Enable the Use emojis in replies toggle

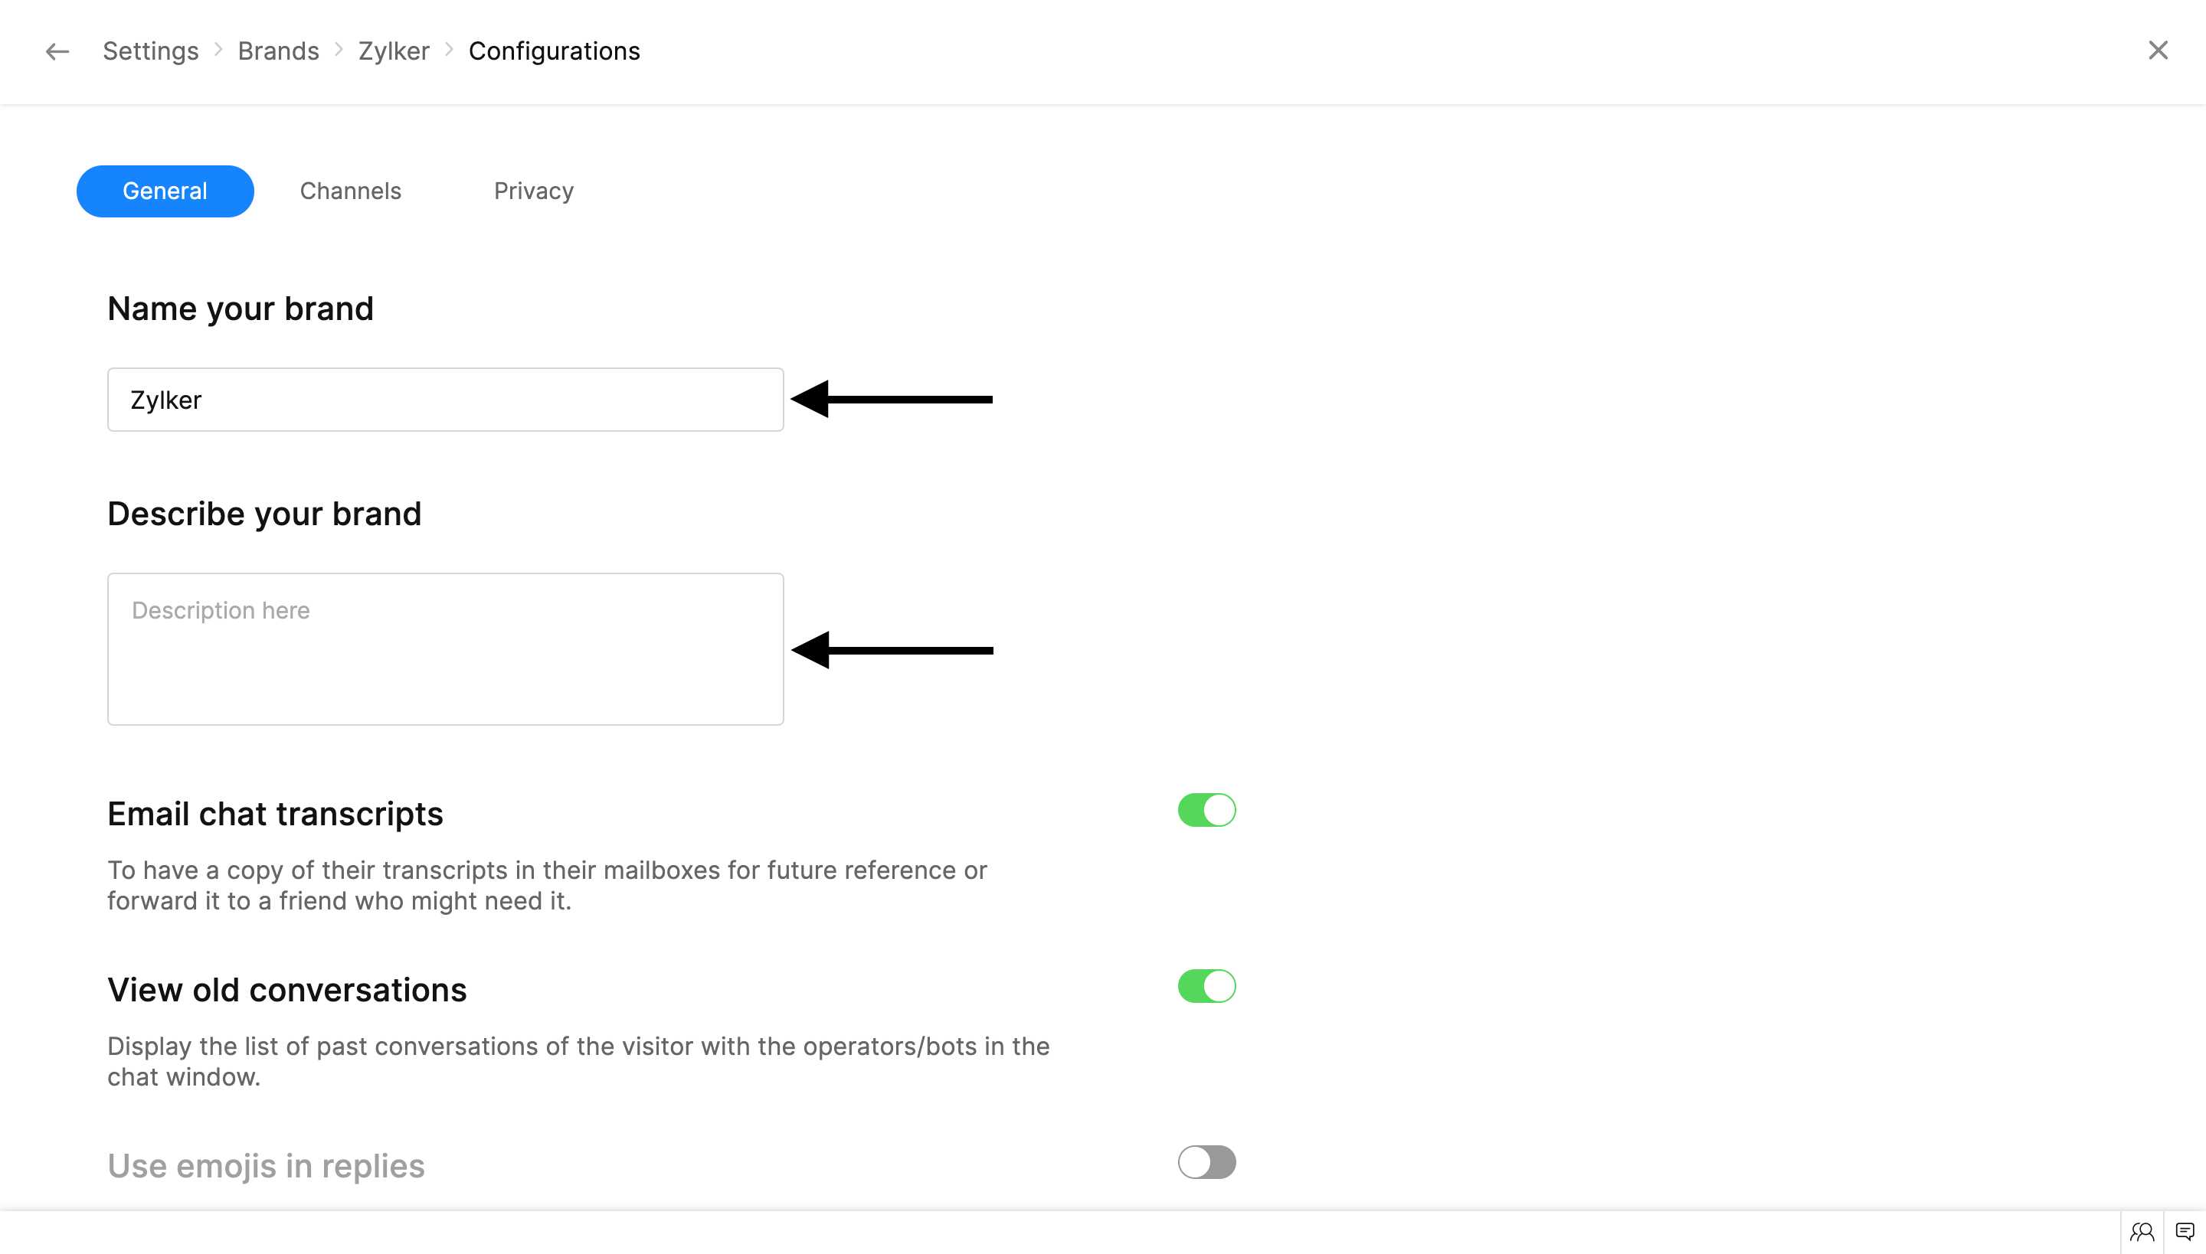(1206, 1163)
